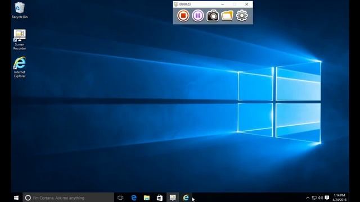This screenshot has width=360, height=202.
Task: Select the Screen Recorder desktop shortcut
Action: tap(20, 40)
